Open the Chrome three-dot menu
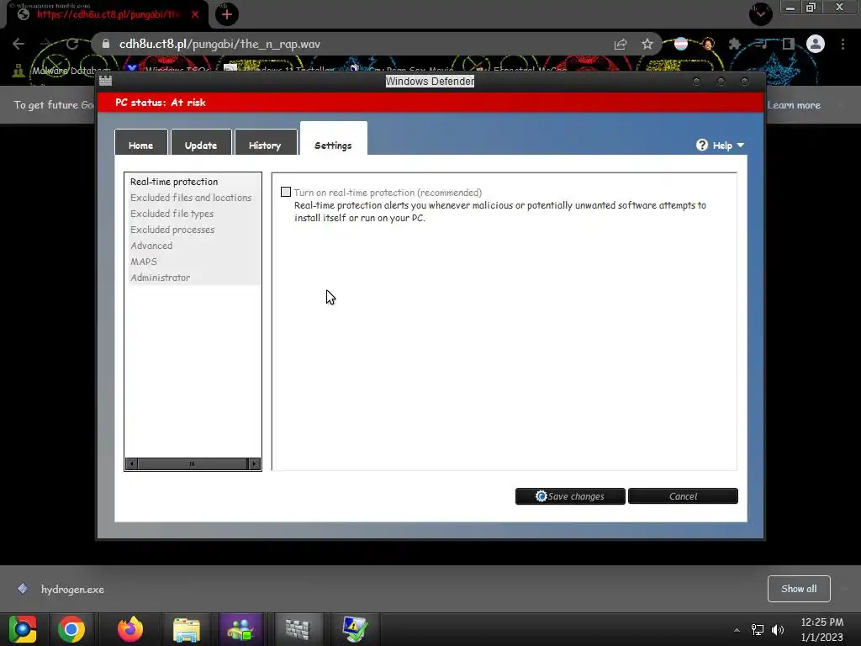Screen dimensions: 861x646 click(843, 44)
